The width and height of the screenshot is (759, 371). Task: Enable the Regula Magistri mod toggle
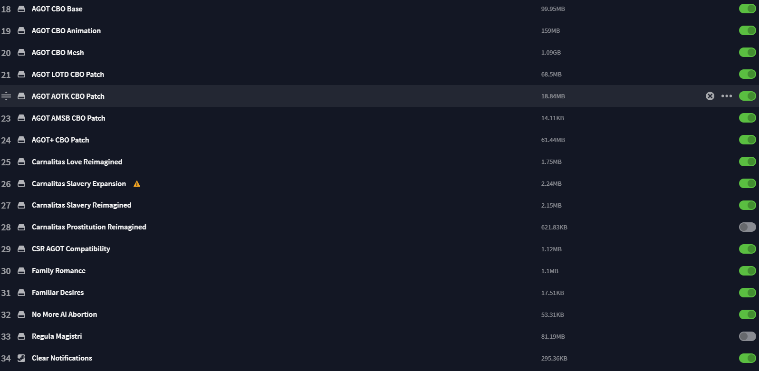pyautogui.click(x=748, y=336)
